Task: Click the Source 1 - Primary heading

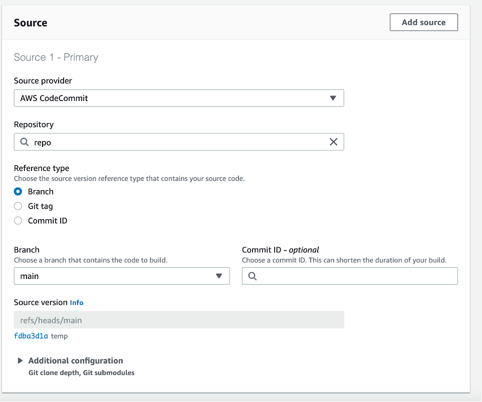Action: click(56, 57)
